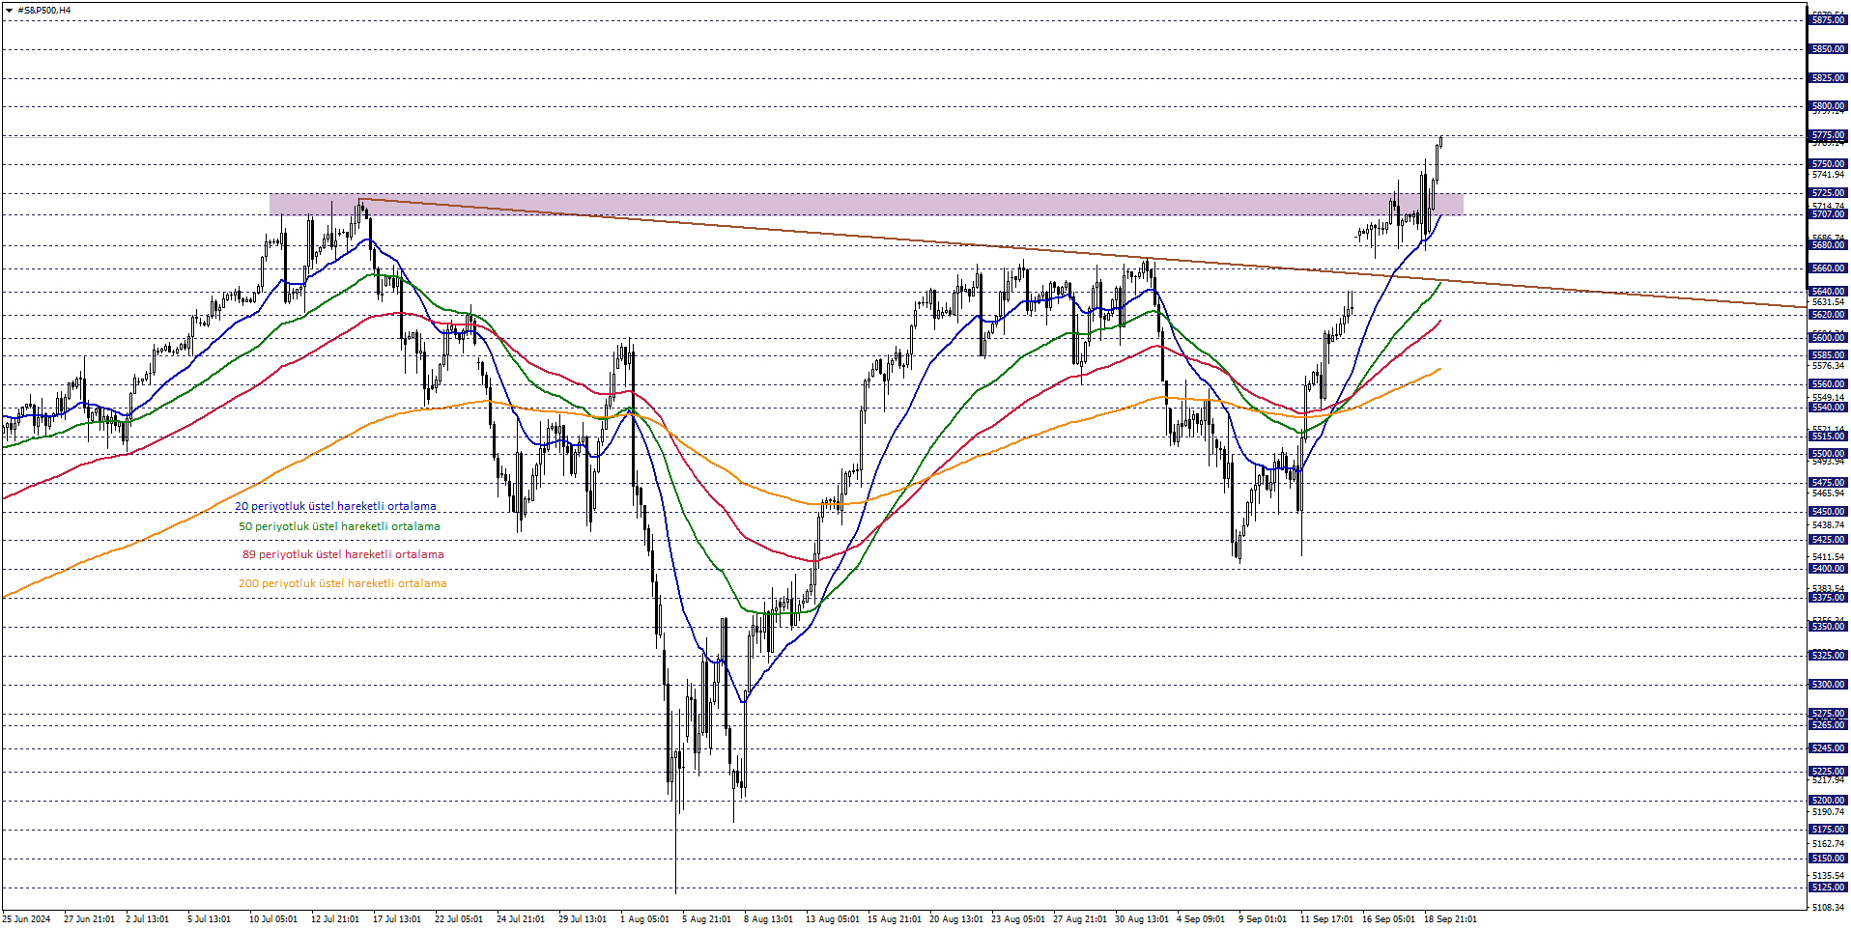Click the 5707.00 price level label
Viewport: 1851px width, 930px height.
tap(1828, 214)
